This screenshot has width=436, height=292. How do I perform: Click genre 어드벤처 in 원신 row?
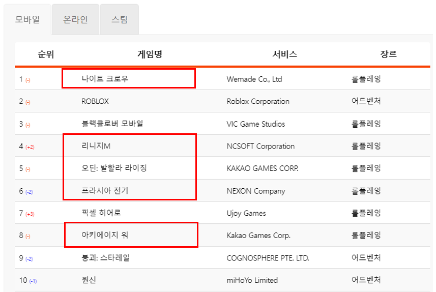(x=366, y=279)
